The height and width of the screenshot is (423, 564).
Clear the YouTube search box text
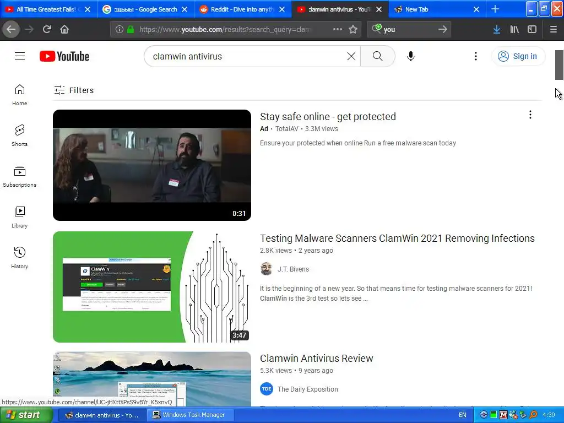pos(351,56)
